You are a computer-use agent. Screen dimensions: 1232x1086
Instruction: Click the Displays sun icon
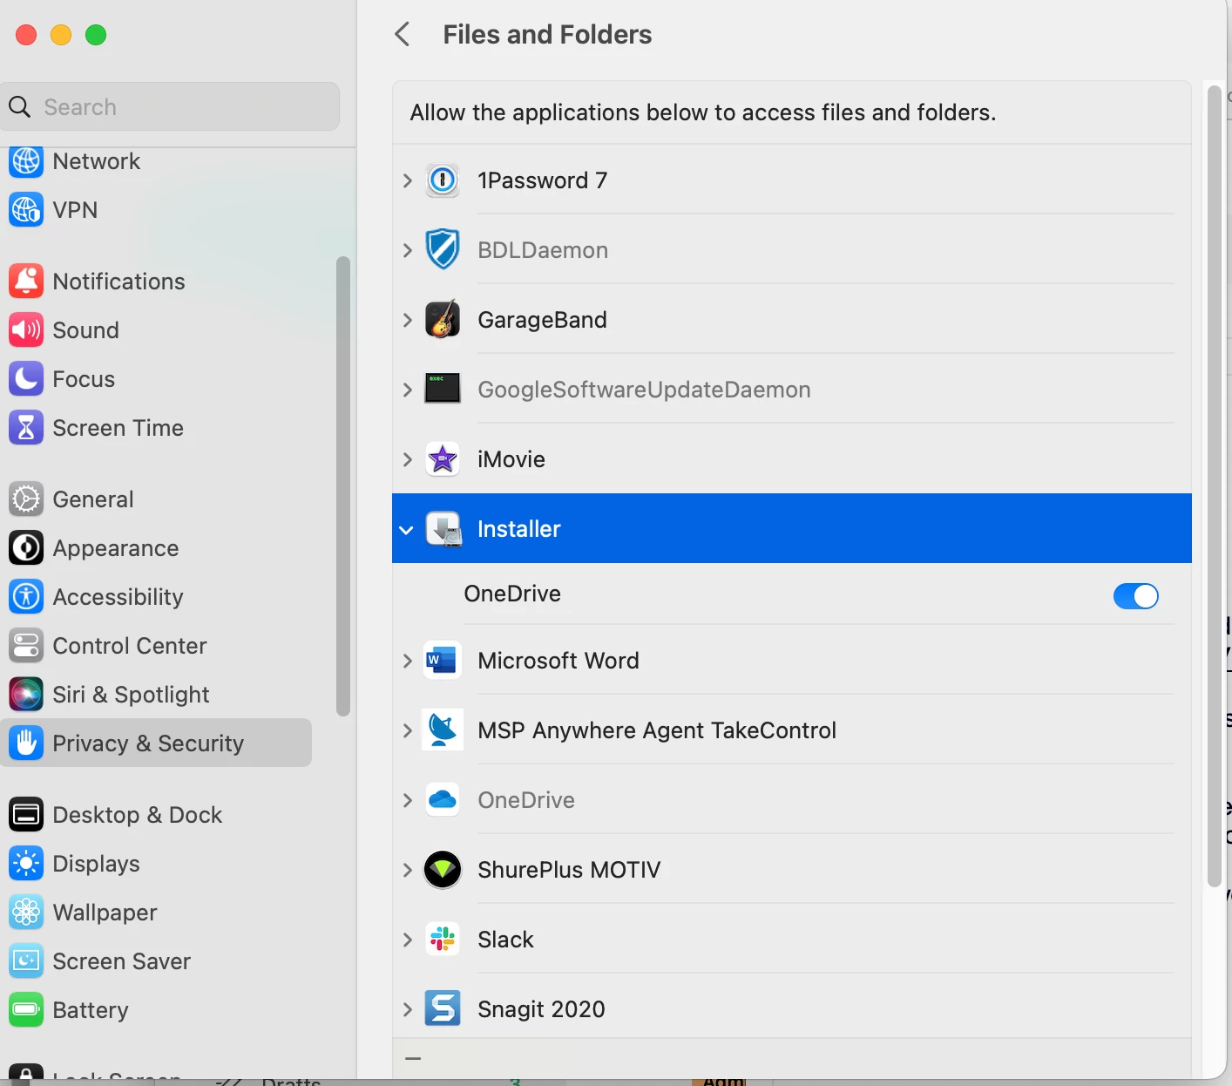tap(26, 864)
